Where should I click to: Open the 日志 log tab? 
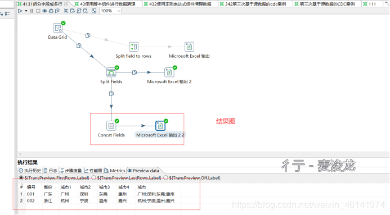coord(50,171)
